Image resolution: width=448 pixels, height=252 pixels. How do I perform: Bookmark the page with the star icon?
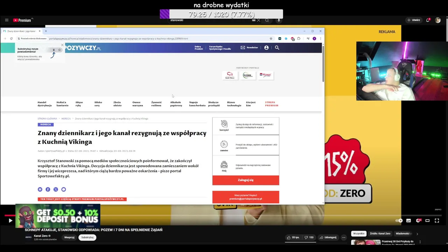[271, 38]
